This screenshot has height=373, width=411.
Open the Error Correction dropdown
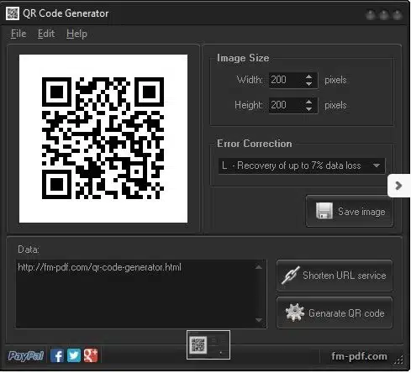coord(302,165)
